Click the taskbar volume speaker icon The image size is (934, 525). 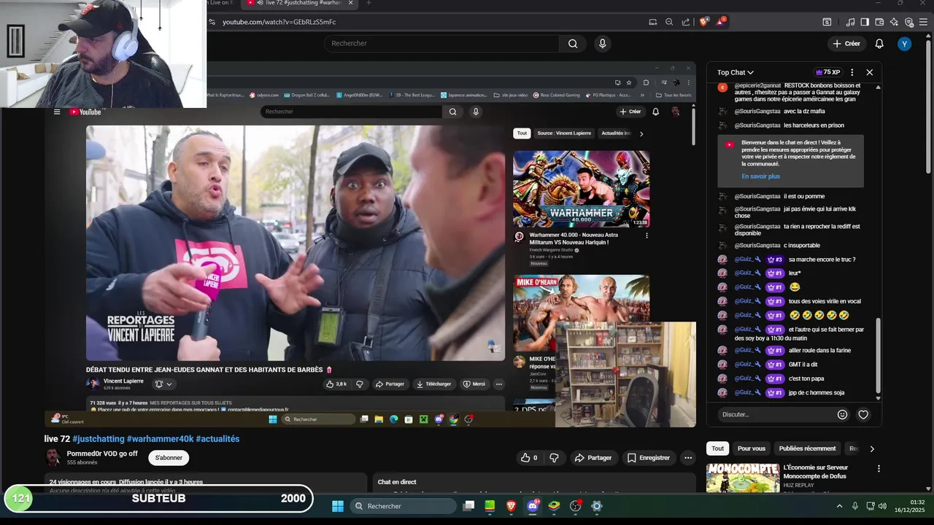(882, 506)
